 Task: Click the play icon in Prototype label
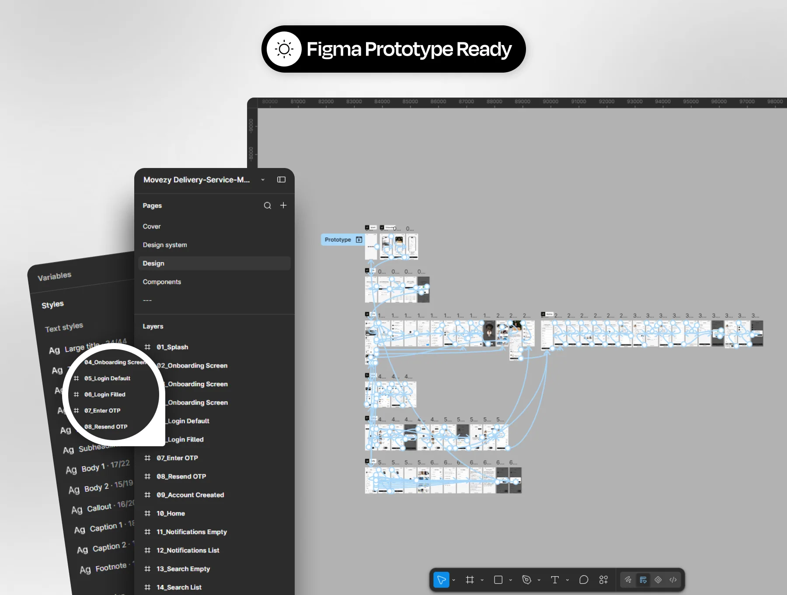(x=359, y=240)
